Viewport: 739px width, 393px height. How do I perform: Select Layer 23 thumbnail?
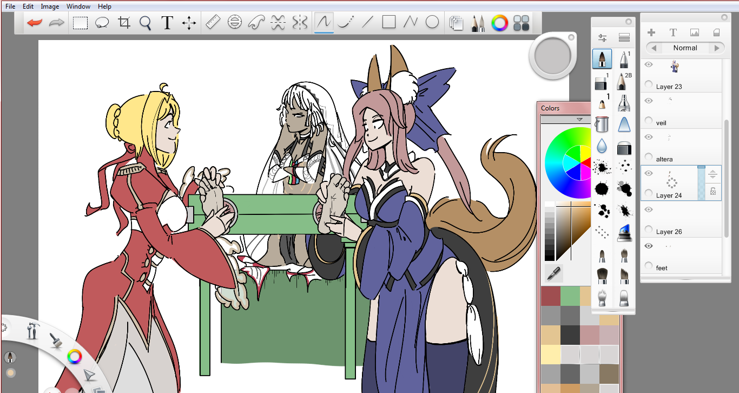click(x=674, y=67)
